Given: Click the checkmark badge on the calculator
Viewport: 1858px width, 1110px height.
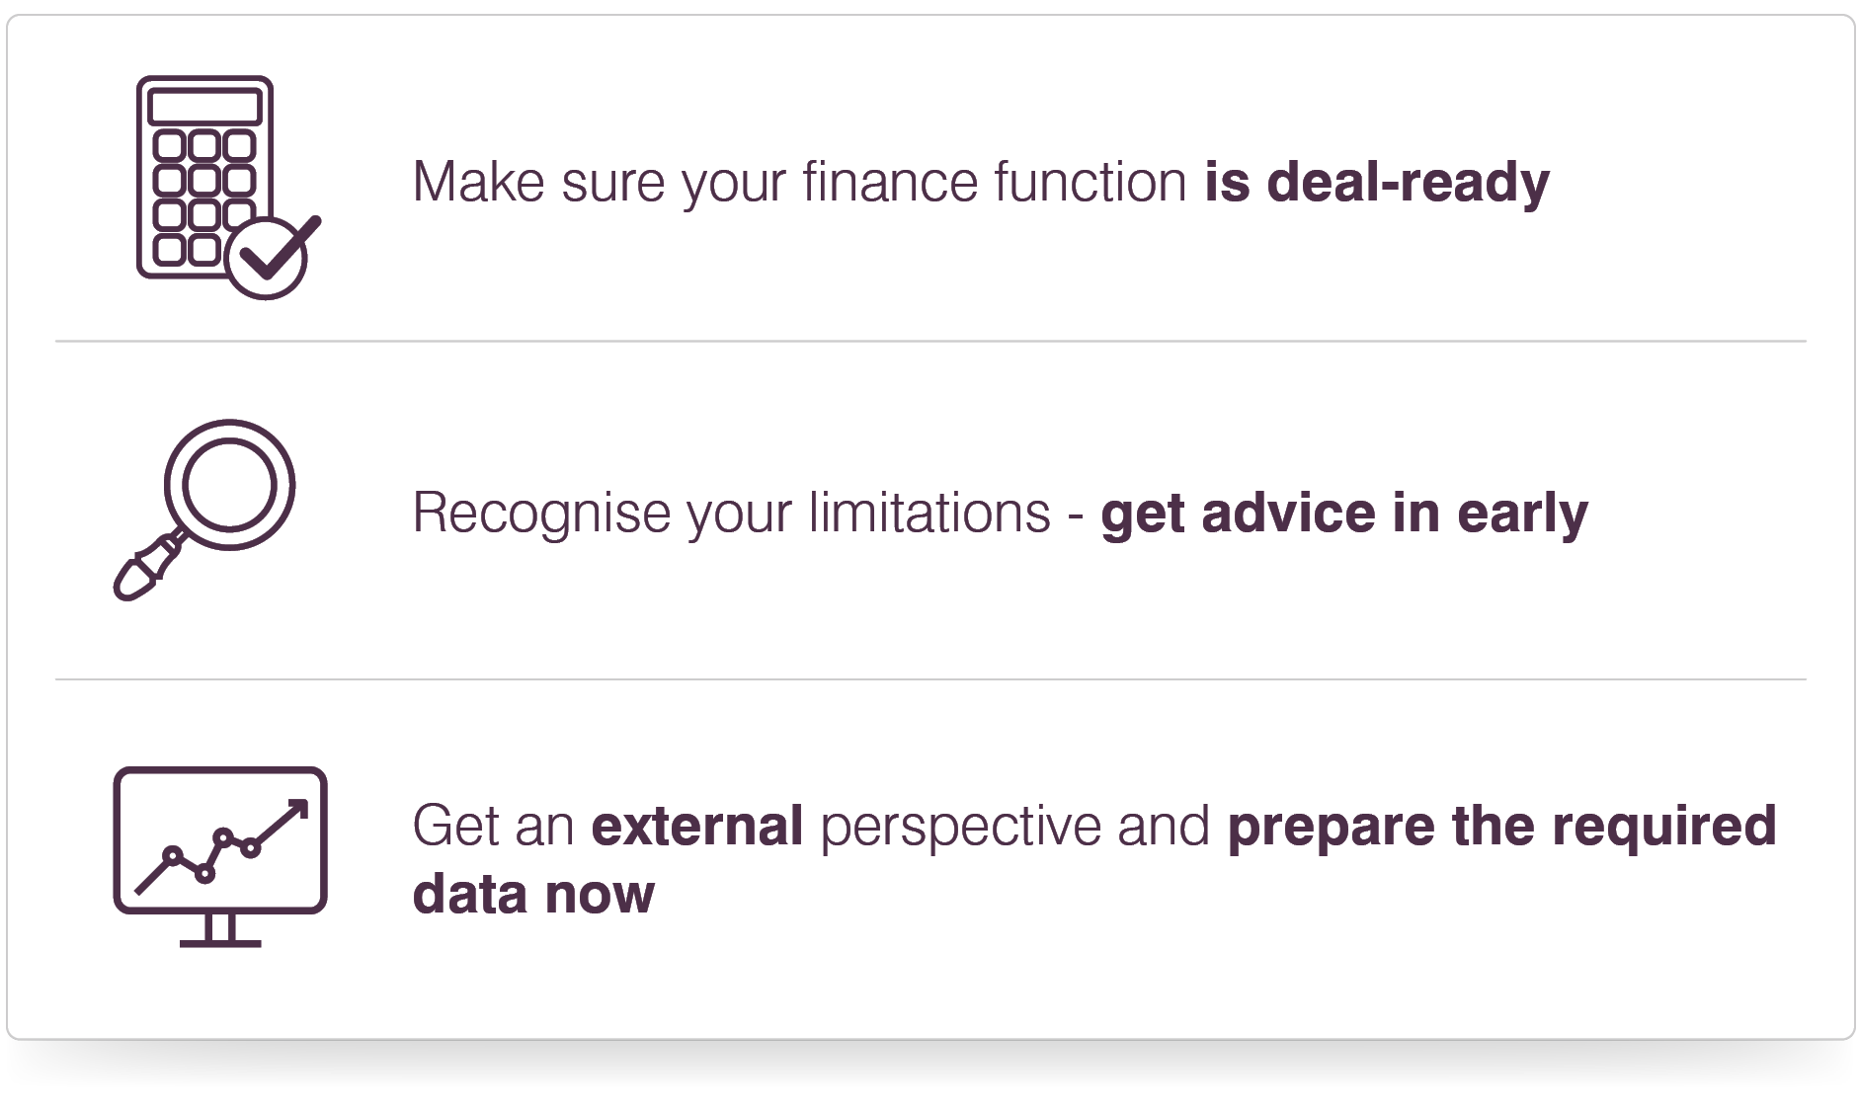Looking at the screenshot, I should click(270, 256).
